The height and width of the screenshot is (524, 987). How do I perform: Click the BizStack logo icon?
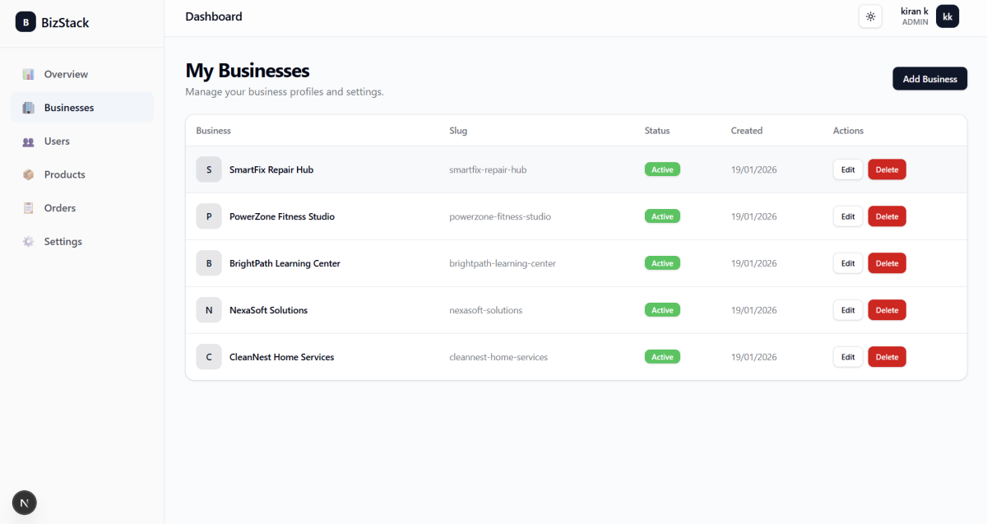25,22
